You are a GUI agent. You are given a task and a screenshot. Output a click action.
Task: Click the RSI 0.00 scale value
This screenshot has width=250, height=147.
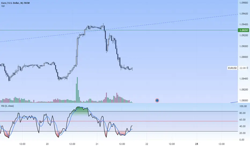pos(242,140)
